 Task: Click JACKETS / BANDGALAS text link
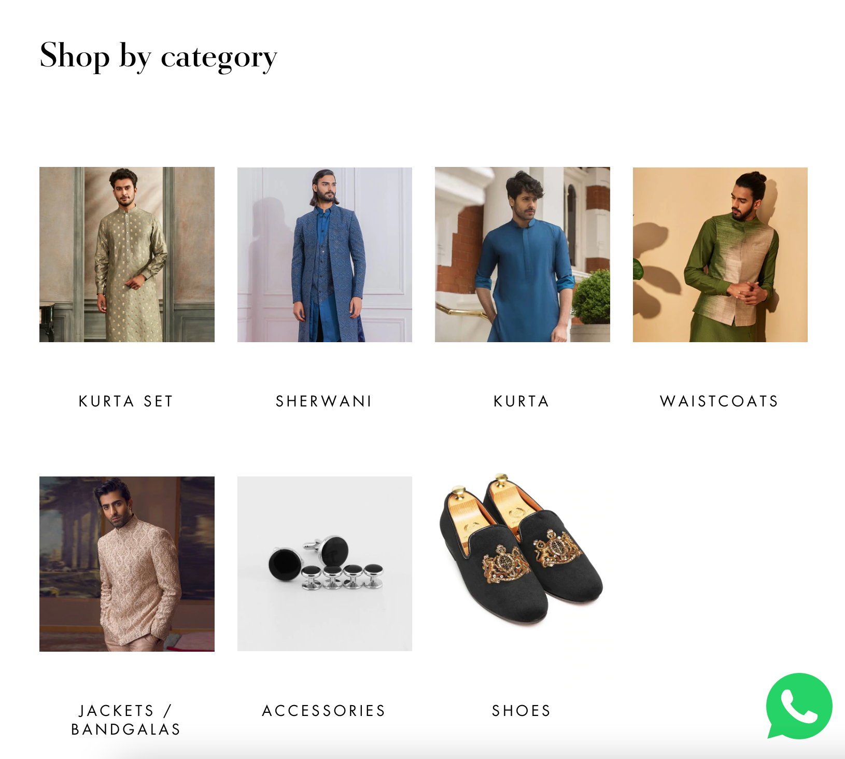126,720
